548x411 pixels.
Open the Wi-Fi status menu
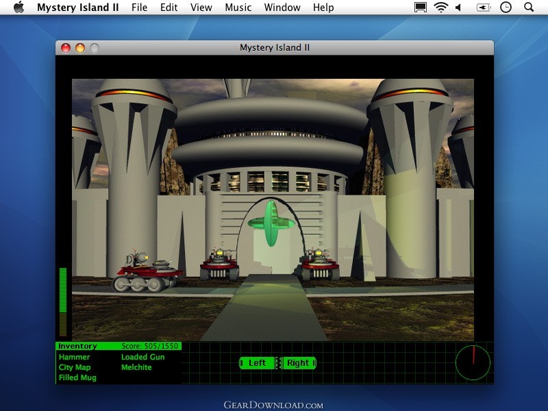[441, 8]
